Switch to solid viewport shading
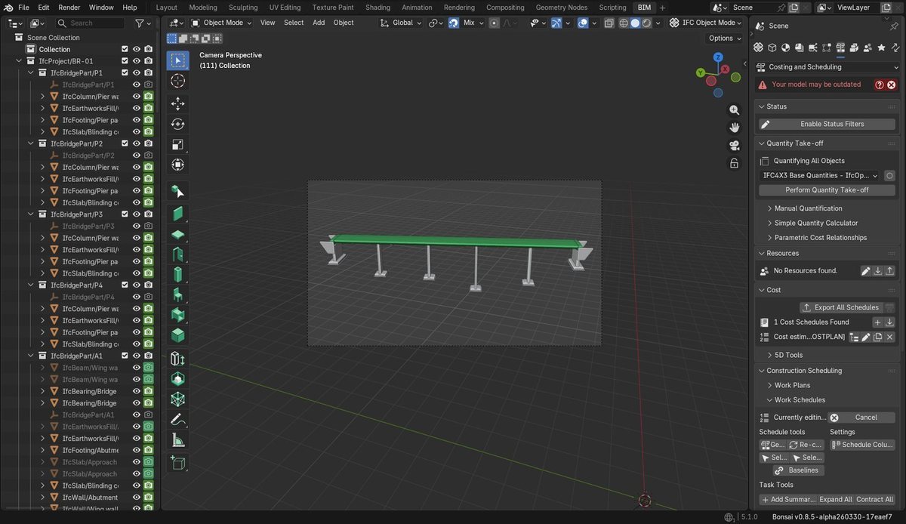 (635, 23)
